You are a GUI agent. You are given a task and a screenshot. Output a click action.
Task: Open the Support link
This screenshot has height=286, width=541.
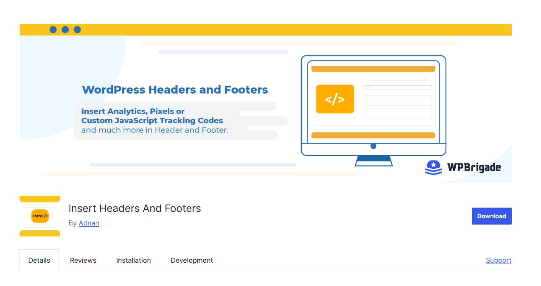498,260
